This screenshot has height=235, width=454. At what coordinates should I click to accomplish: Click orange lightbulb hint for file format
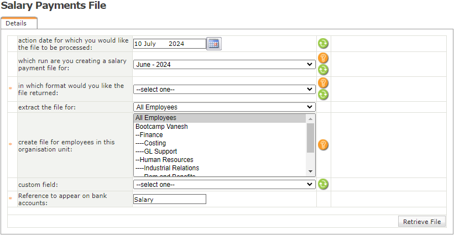click(323, 83)
